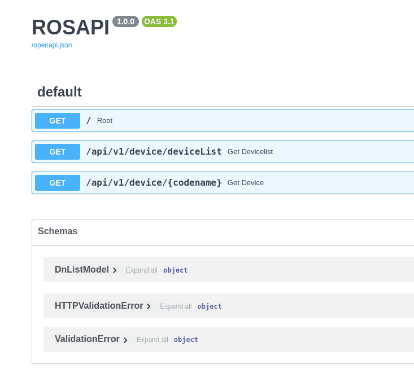Screen dimensions: 414x377
Task: Click the chevron next to DnListModel
Action: (x=115, y=270)
